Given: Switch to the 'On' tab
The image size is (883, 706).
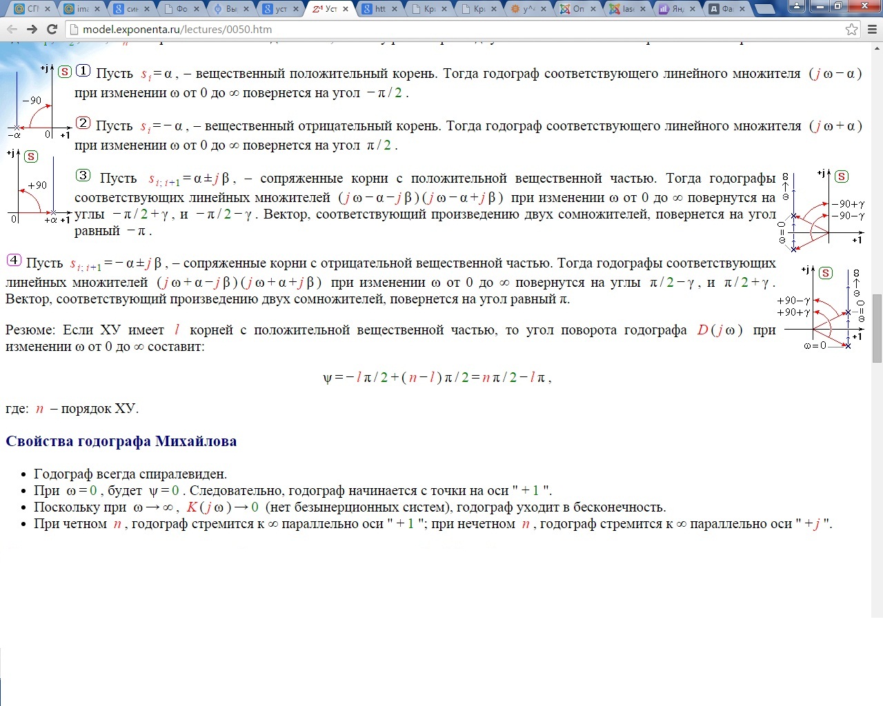Looking at the screenshot, I should [578, 9].
